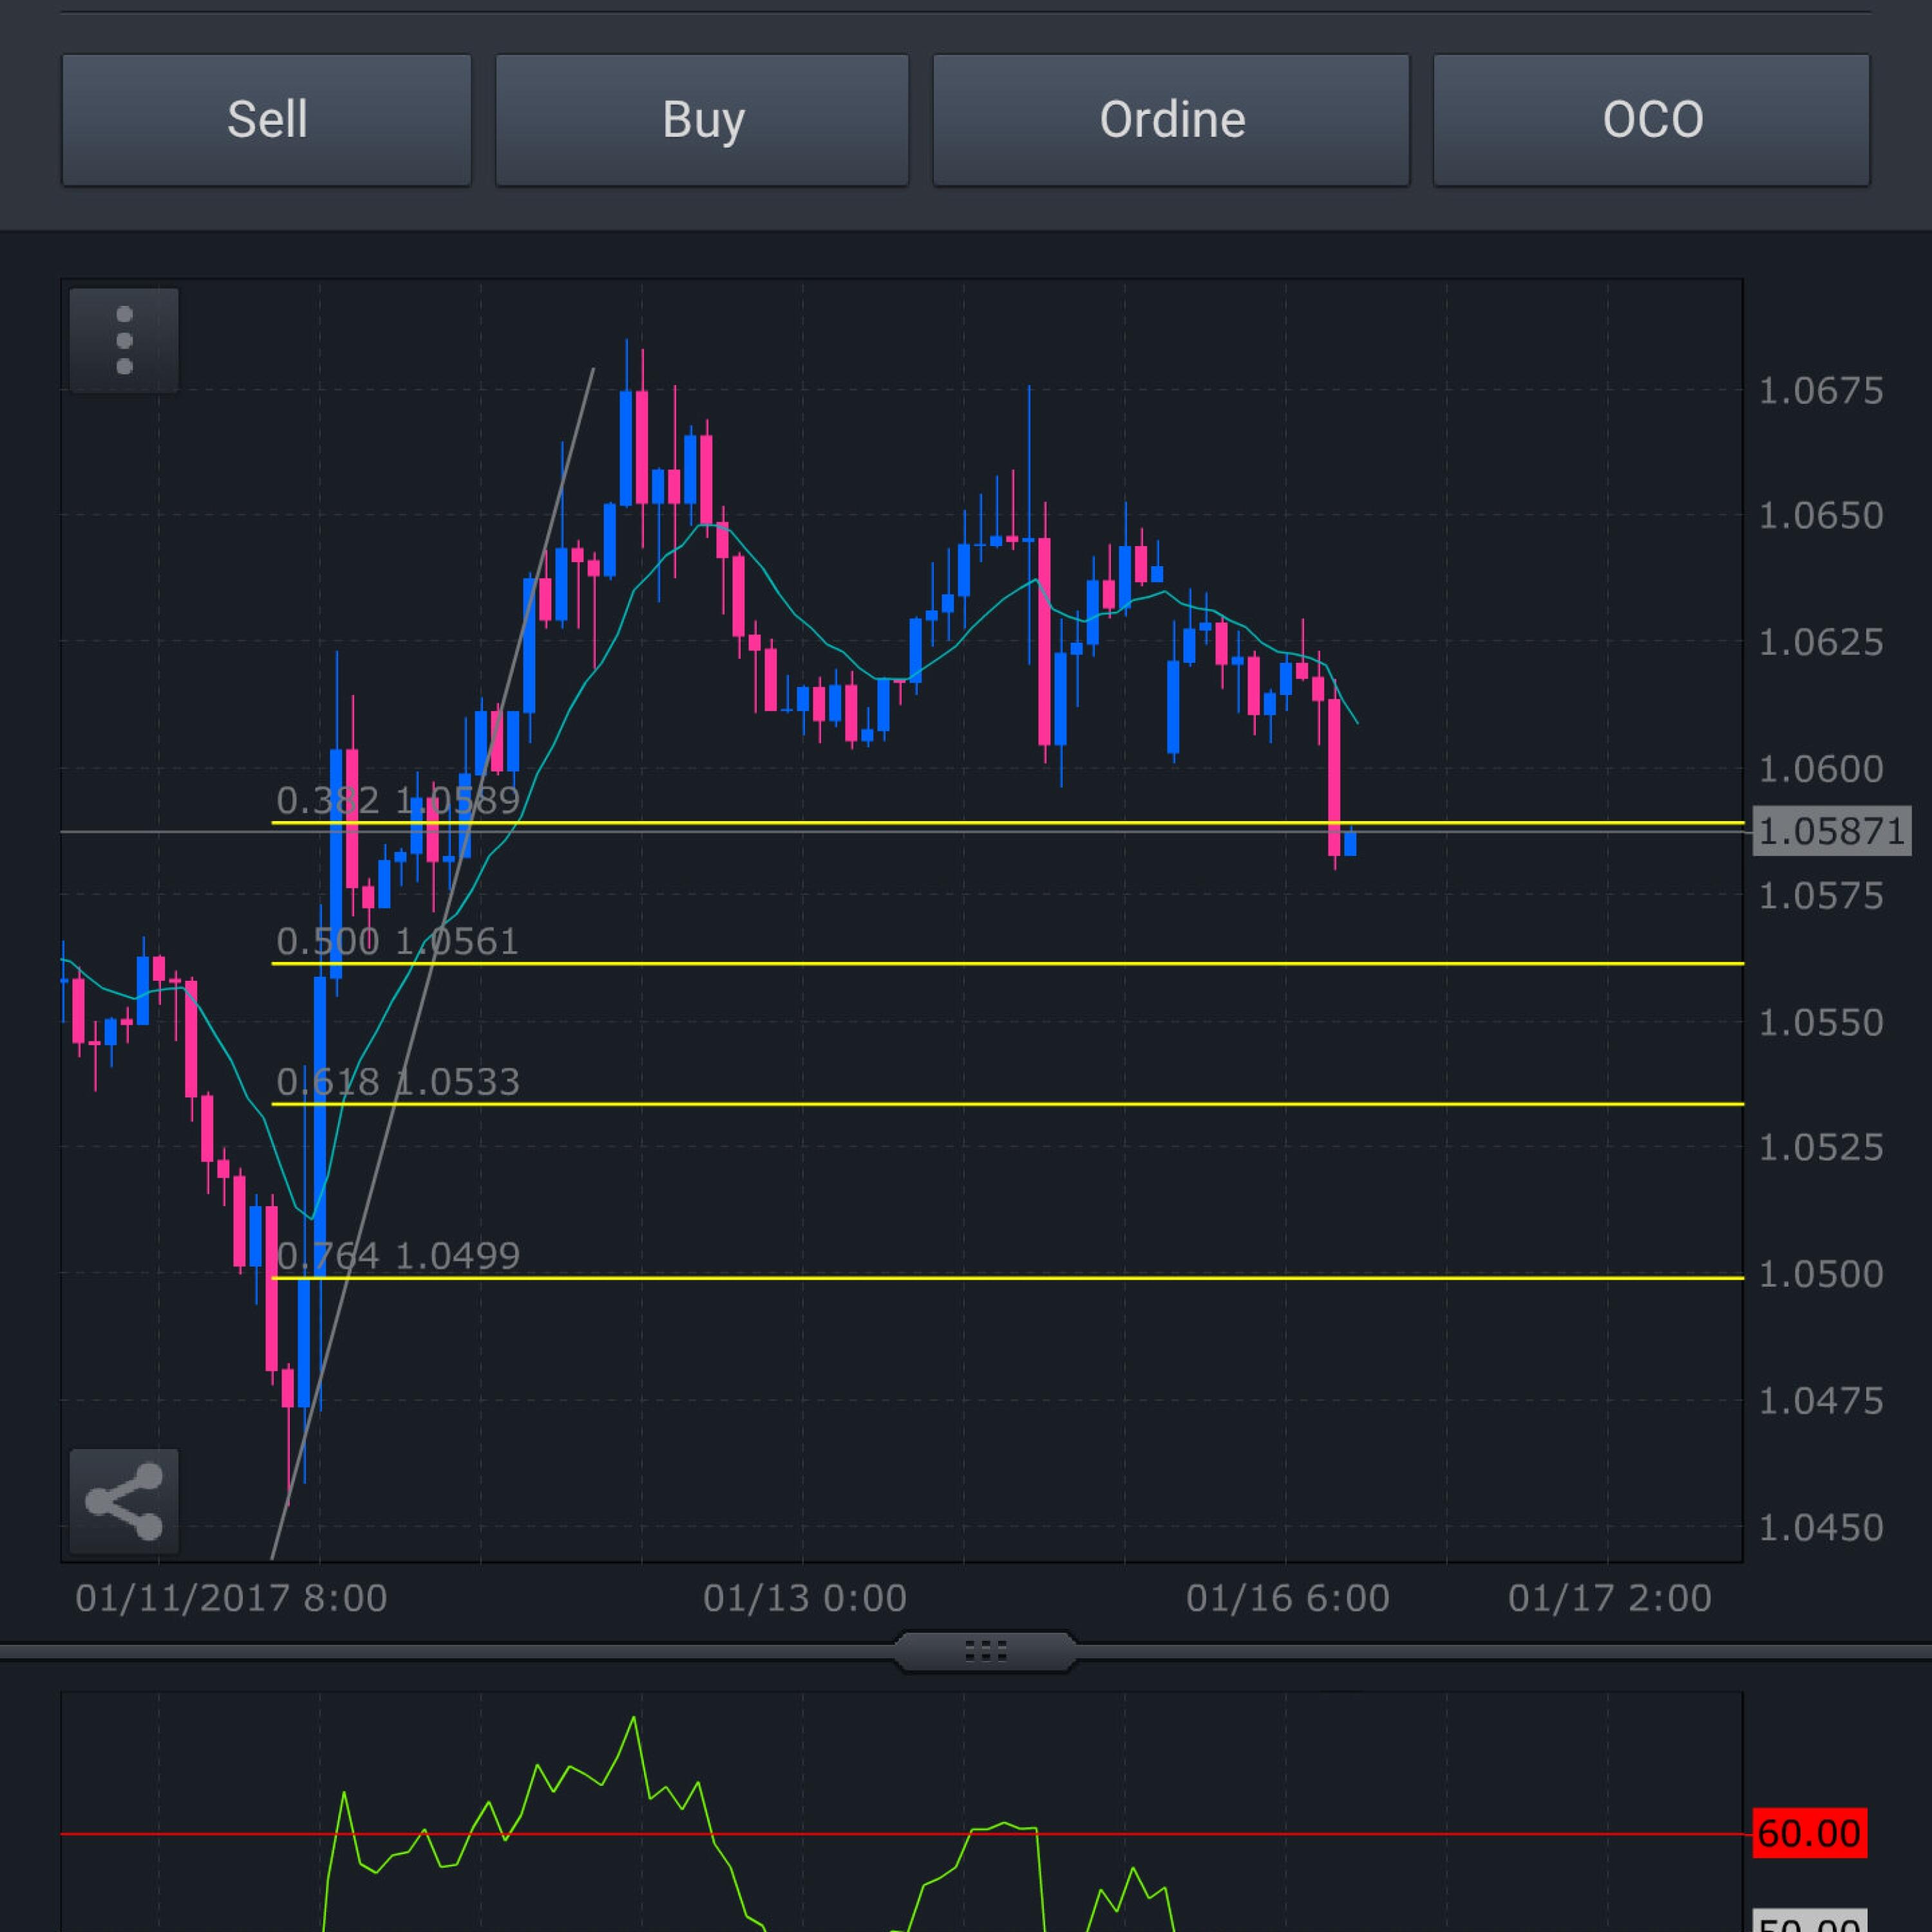Open the Ordine order form
The image size is (1932, 1932).
pyautogui.click(x=1171, y=120)
